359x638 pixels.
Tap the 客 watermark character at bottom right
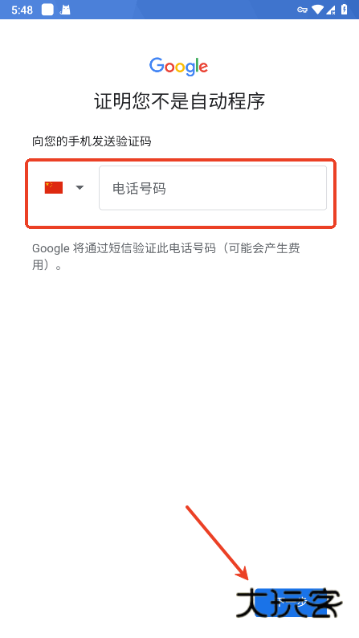pyautogui.click(x=323, y=603)
